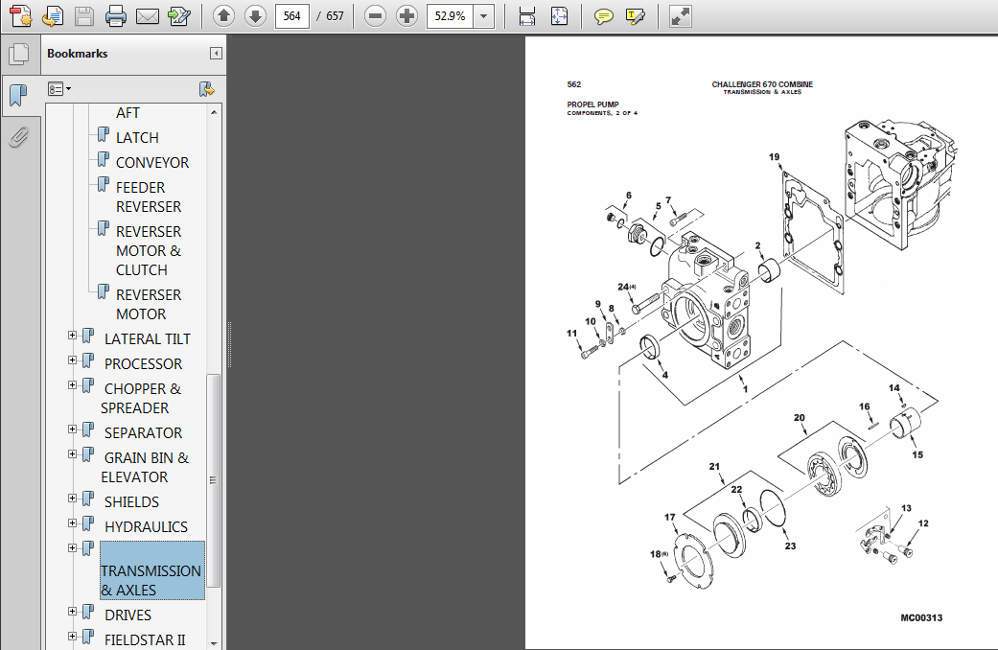Viewport: 998px width, 650px height.
Task: Expand the SHIELDS bookmark
Action: tap(73, 499)
